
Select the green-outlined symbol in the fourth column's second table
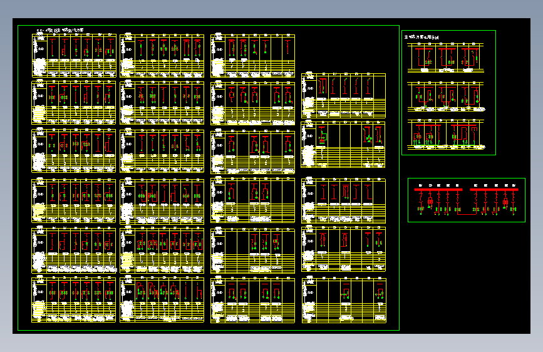coord(323,136)
